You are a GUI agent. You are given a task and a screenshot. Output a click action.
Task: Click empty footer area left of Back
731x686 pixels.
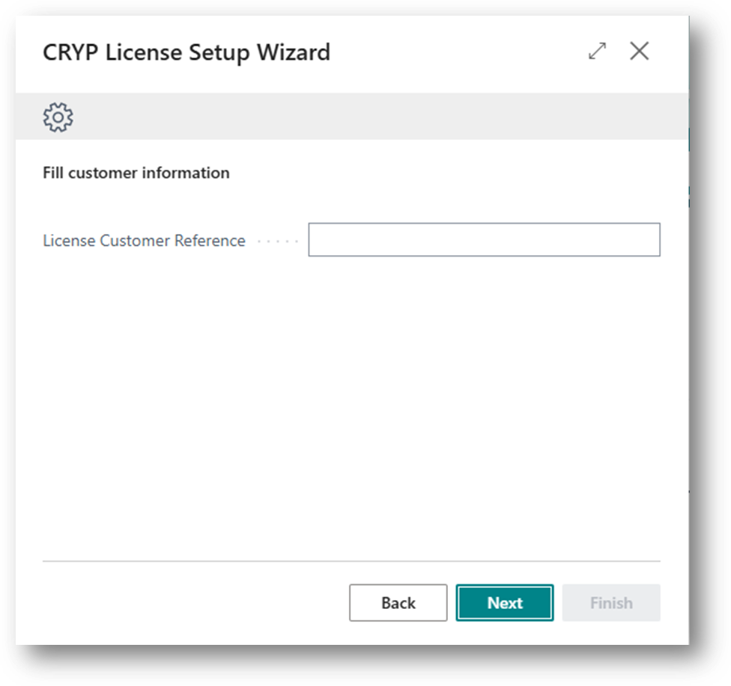(x=187, y=603)
